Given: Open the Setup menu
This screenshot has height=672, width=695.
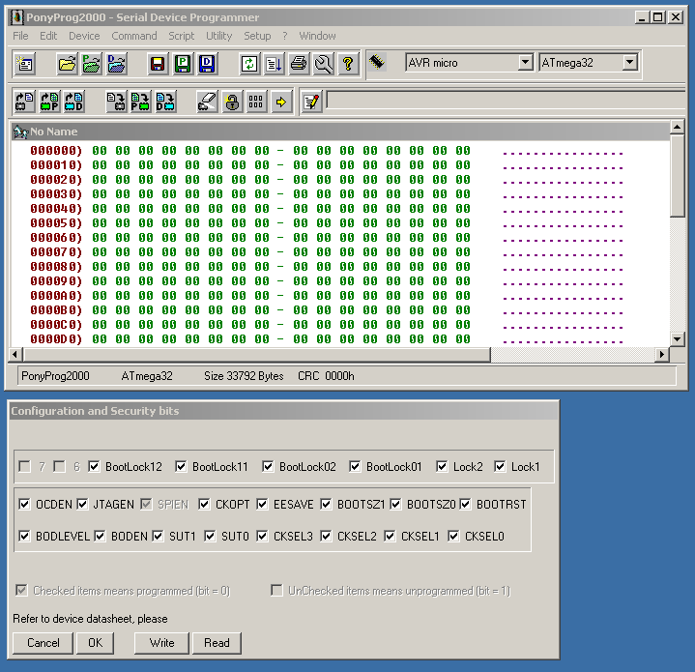Looking at the screenshot, I should [257, 36].
